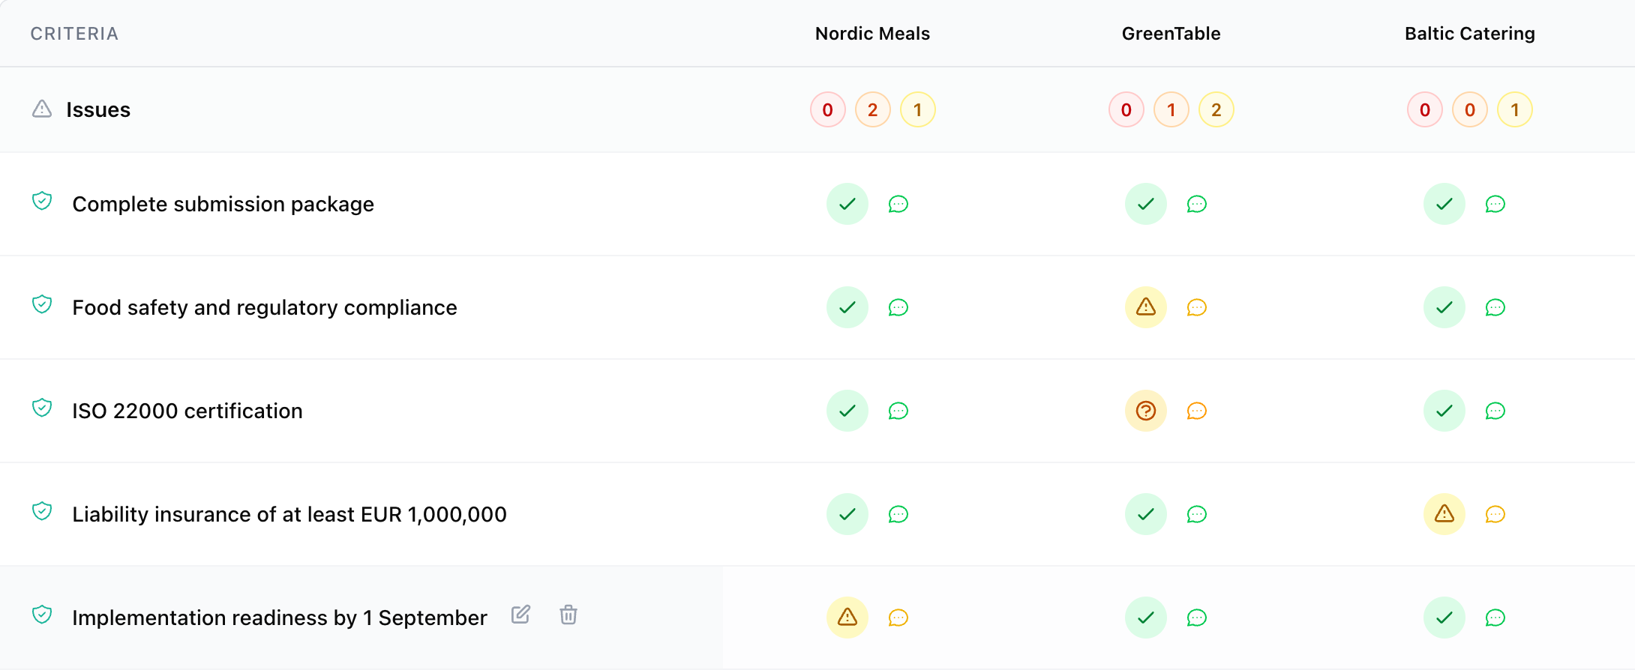1635x670 pixels.
Task: Open GreenTable comment for Food safety compliance
Action: click(1197, 307)
